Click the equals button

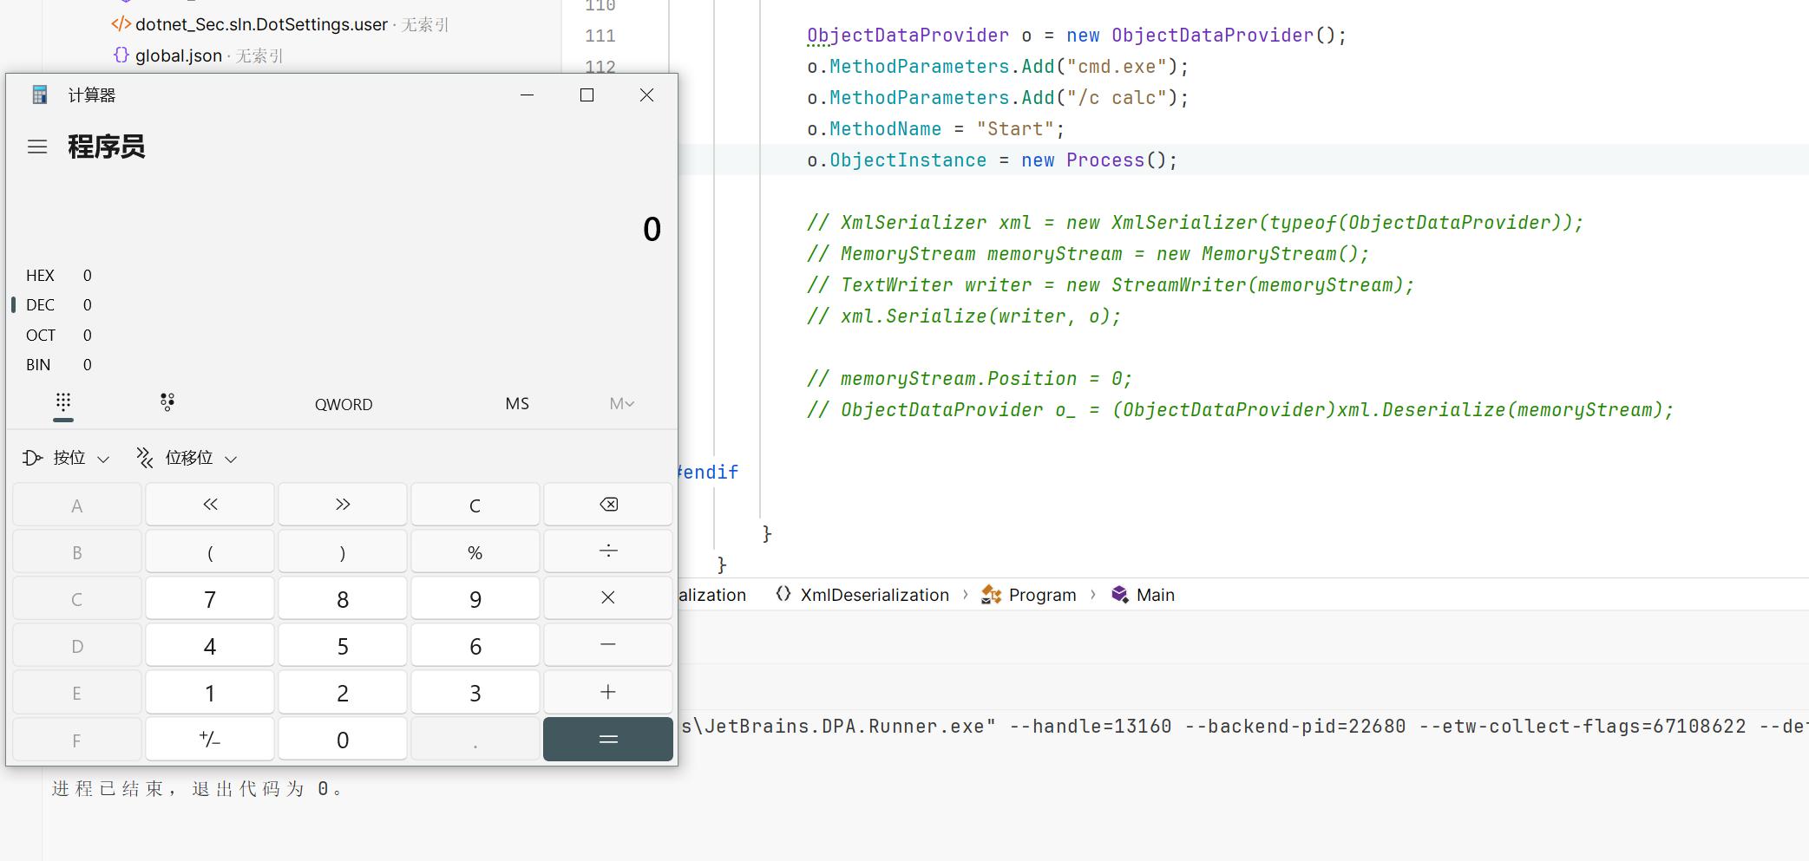[x=608, y=740]
